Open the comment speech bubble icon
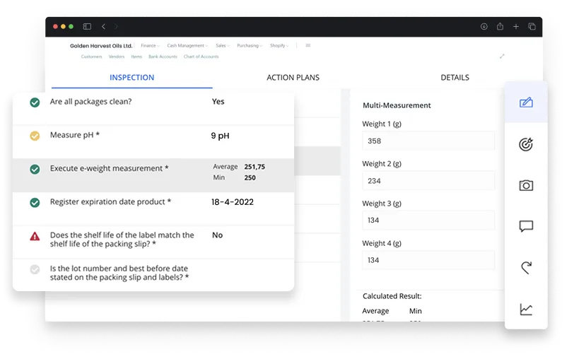This screenshot has height=359, width=574. click(526, 226)
